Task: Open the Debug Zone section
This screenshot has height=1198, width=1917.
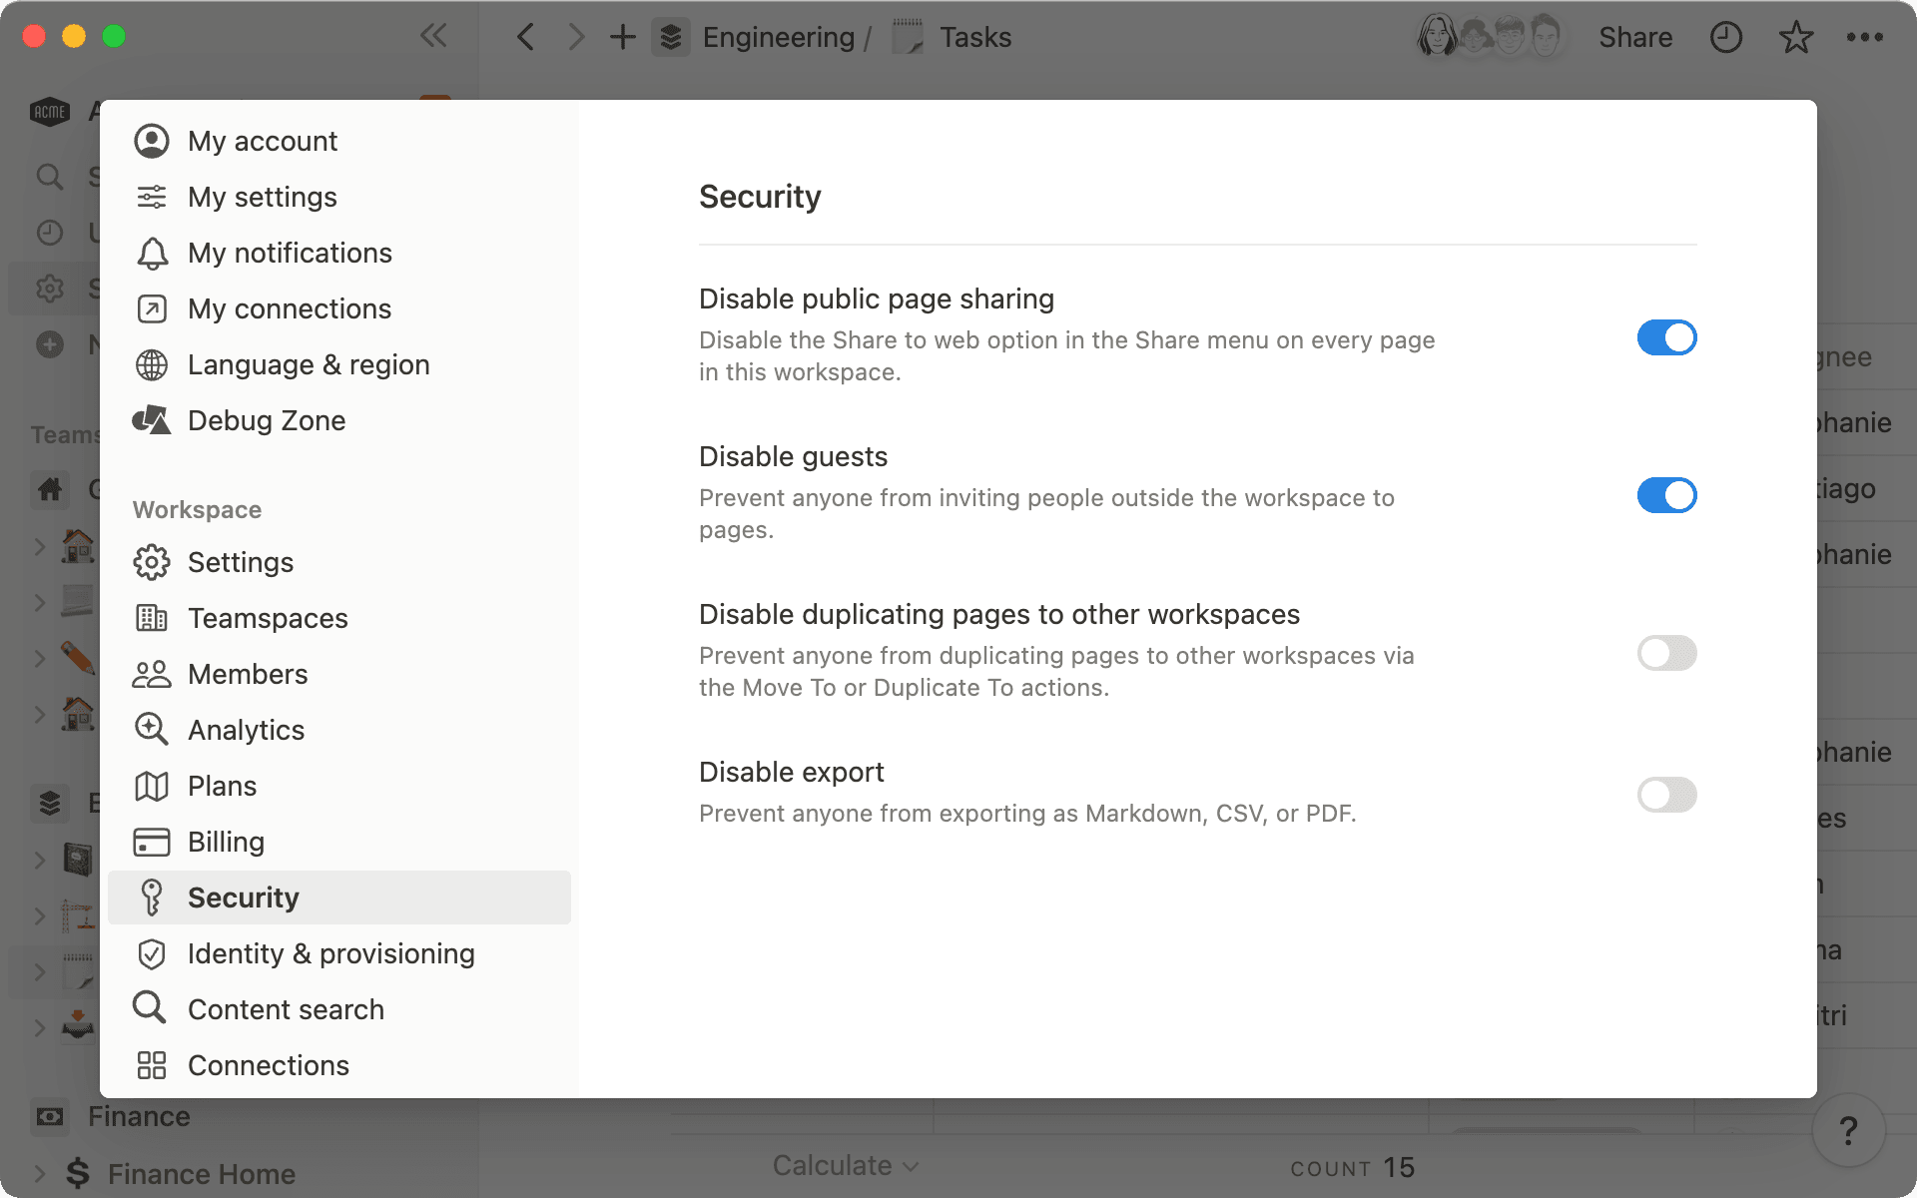Action: 267,420
